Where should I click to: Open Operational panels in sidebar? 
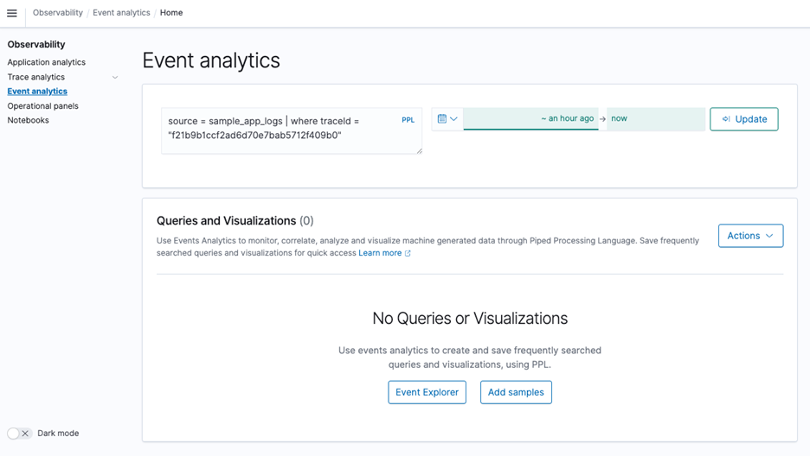(x=43, y=106)
